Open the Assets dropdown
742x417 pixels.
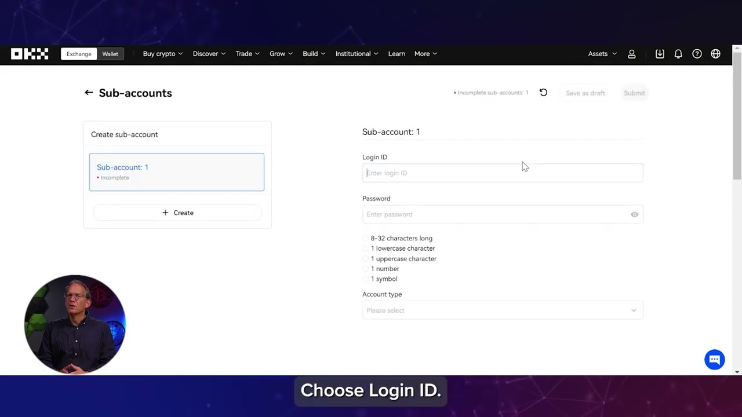click(x=602, y=54)
